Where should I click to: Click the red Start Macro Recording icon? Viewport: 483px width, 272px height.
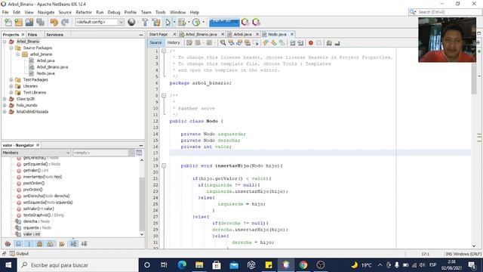[311, 43]
